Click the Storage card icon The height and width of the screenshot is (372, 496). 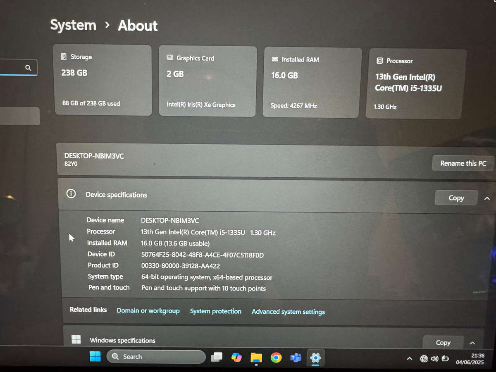coord(64,57)
